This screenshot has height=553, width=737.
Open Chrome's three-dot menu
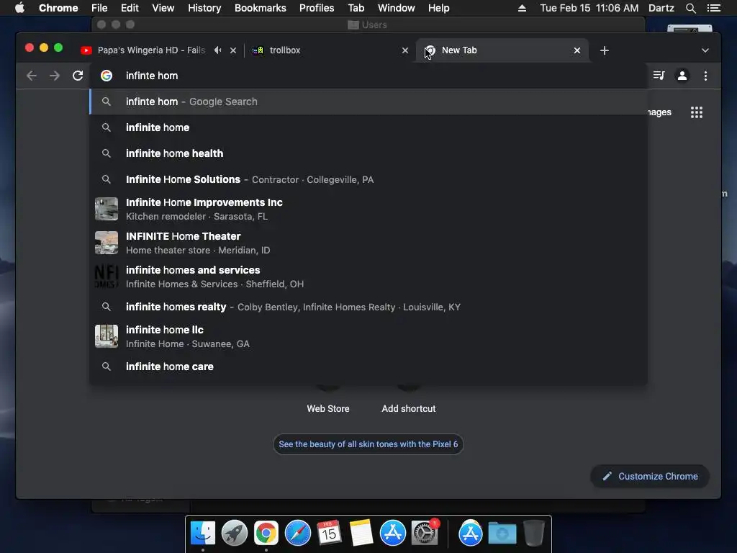tap(705, 76)
